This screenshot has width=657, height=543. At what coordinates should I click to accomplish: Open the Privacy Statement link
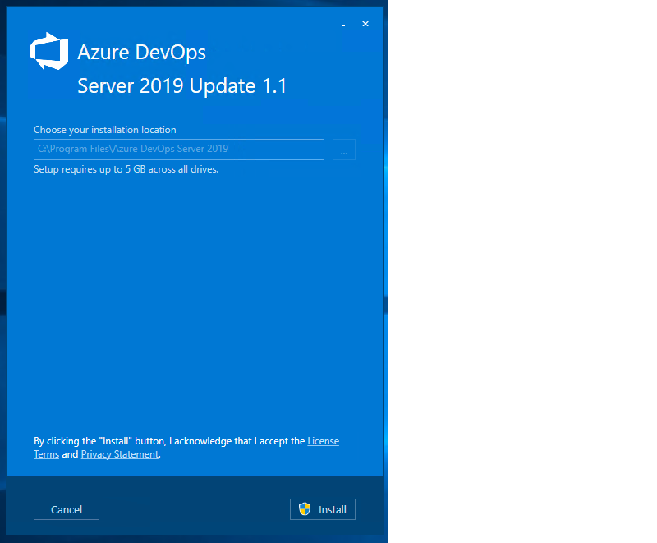120,454
